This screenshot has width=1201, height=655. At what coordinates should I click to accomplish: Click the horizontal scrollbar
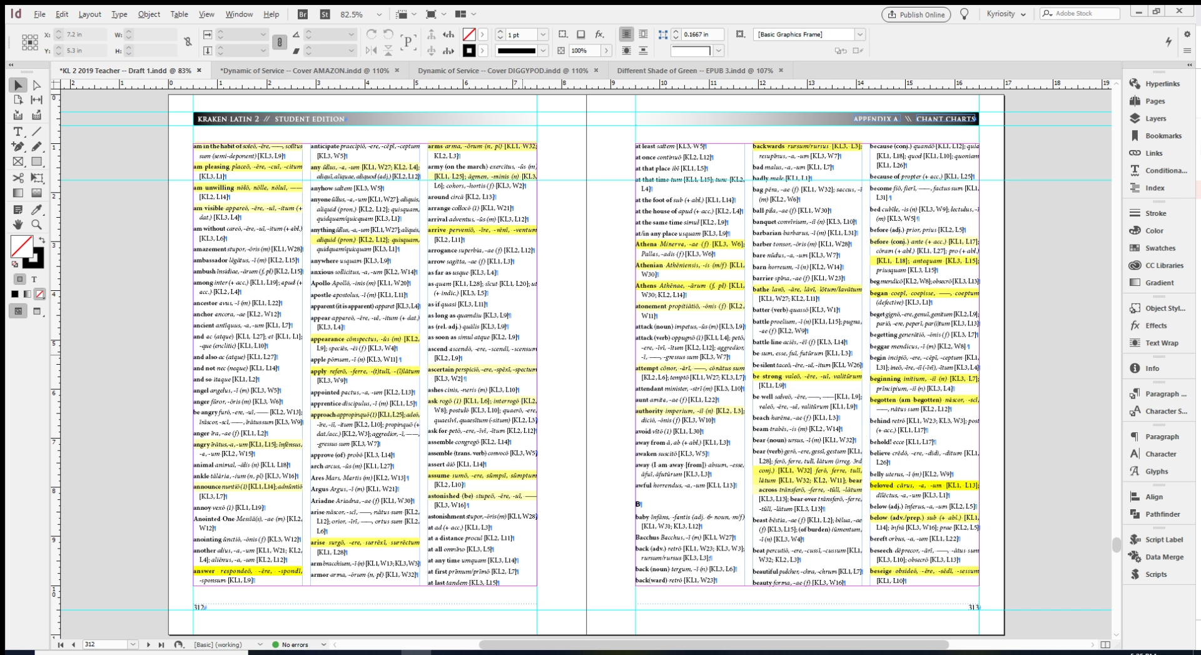pos(714,644)
